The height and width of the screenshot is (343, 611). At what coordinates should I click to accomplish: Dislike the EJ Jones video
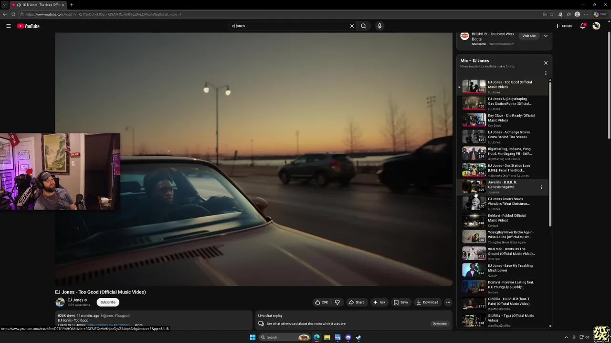pyautogui.click(x=337, y=302)
